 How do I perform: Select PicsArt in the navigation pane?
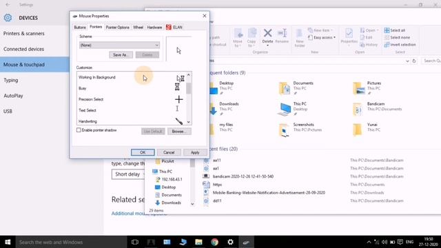[165, 161]
